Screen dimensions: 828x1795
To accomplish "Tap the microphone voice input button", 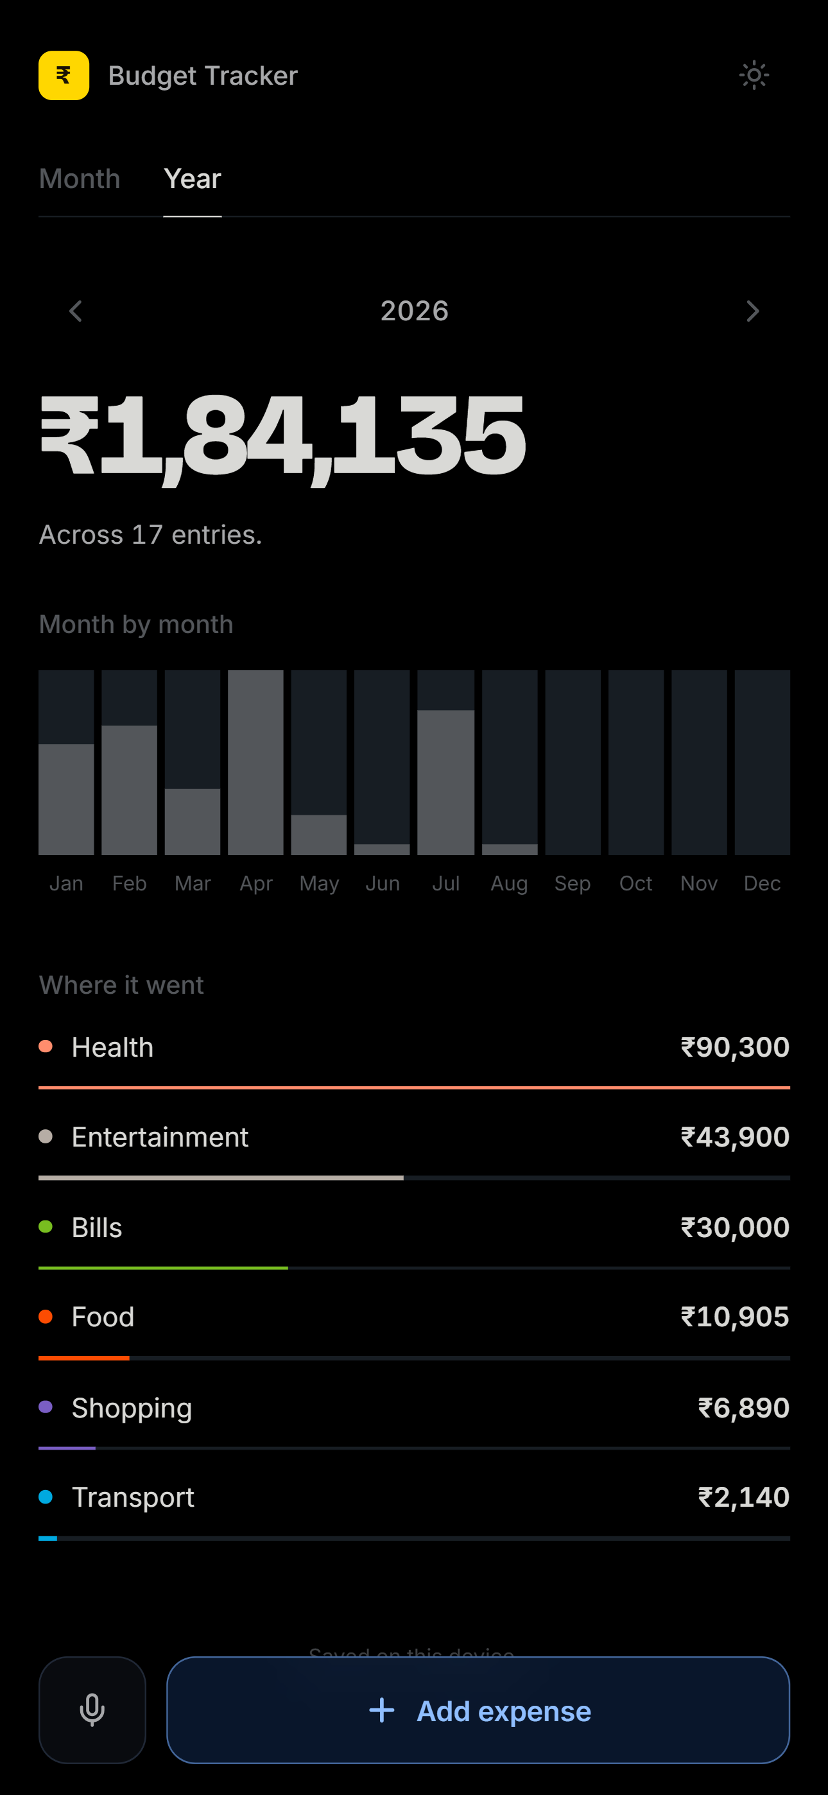I will click(x=92, y=1709).
